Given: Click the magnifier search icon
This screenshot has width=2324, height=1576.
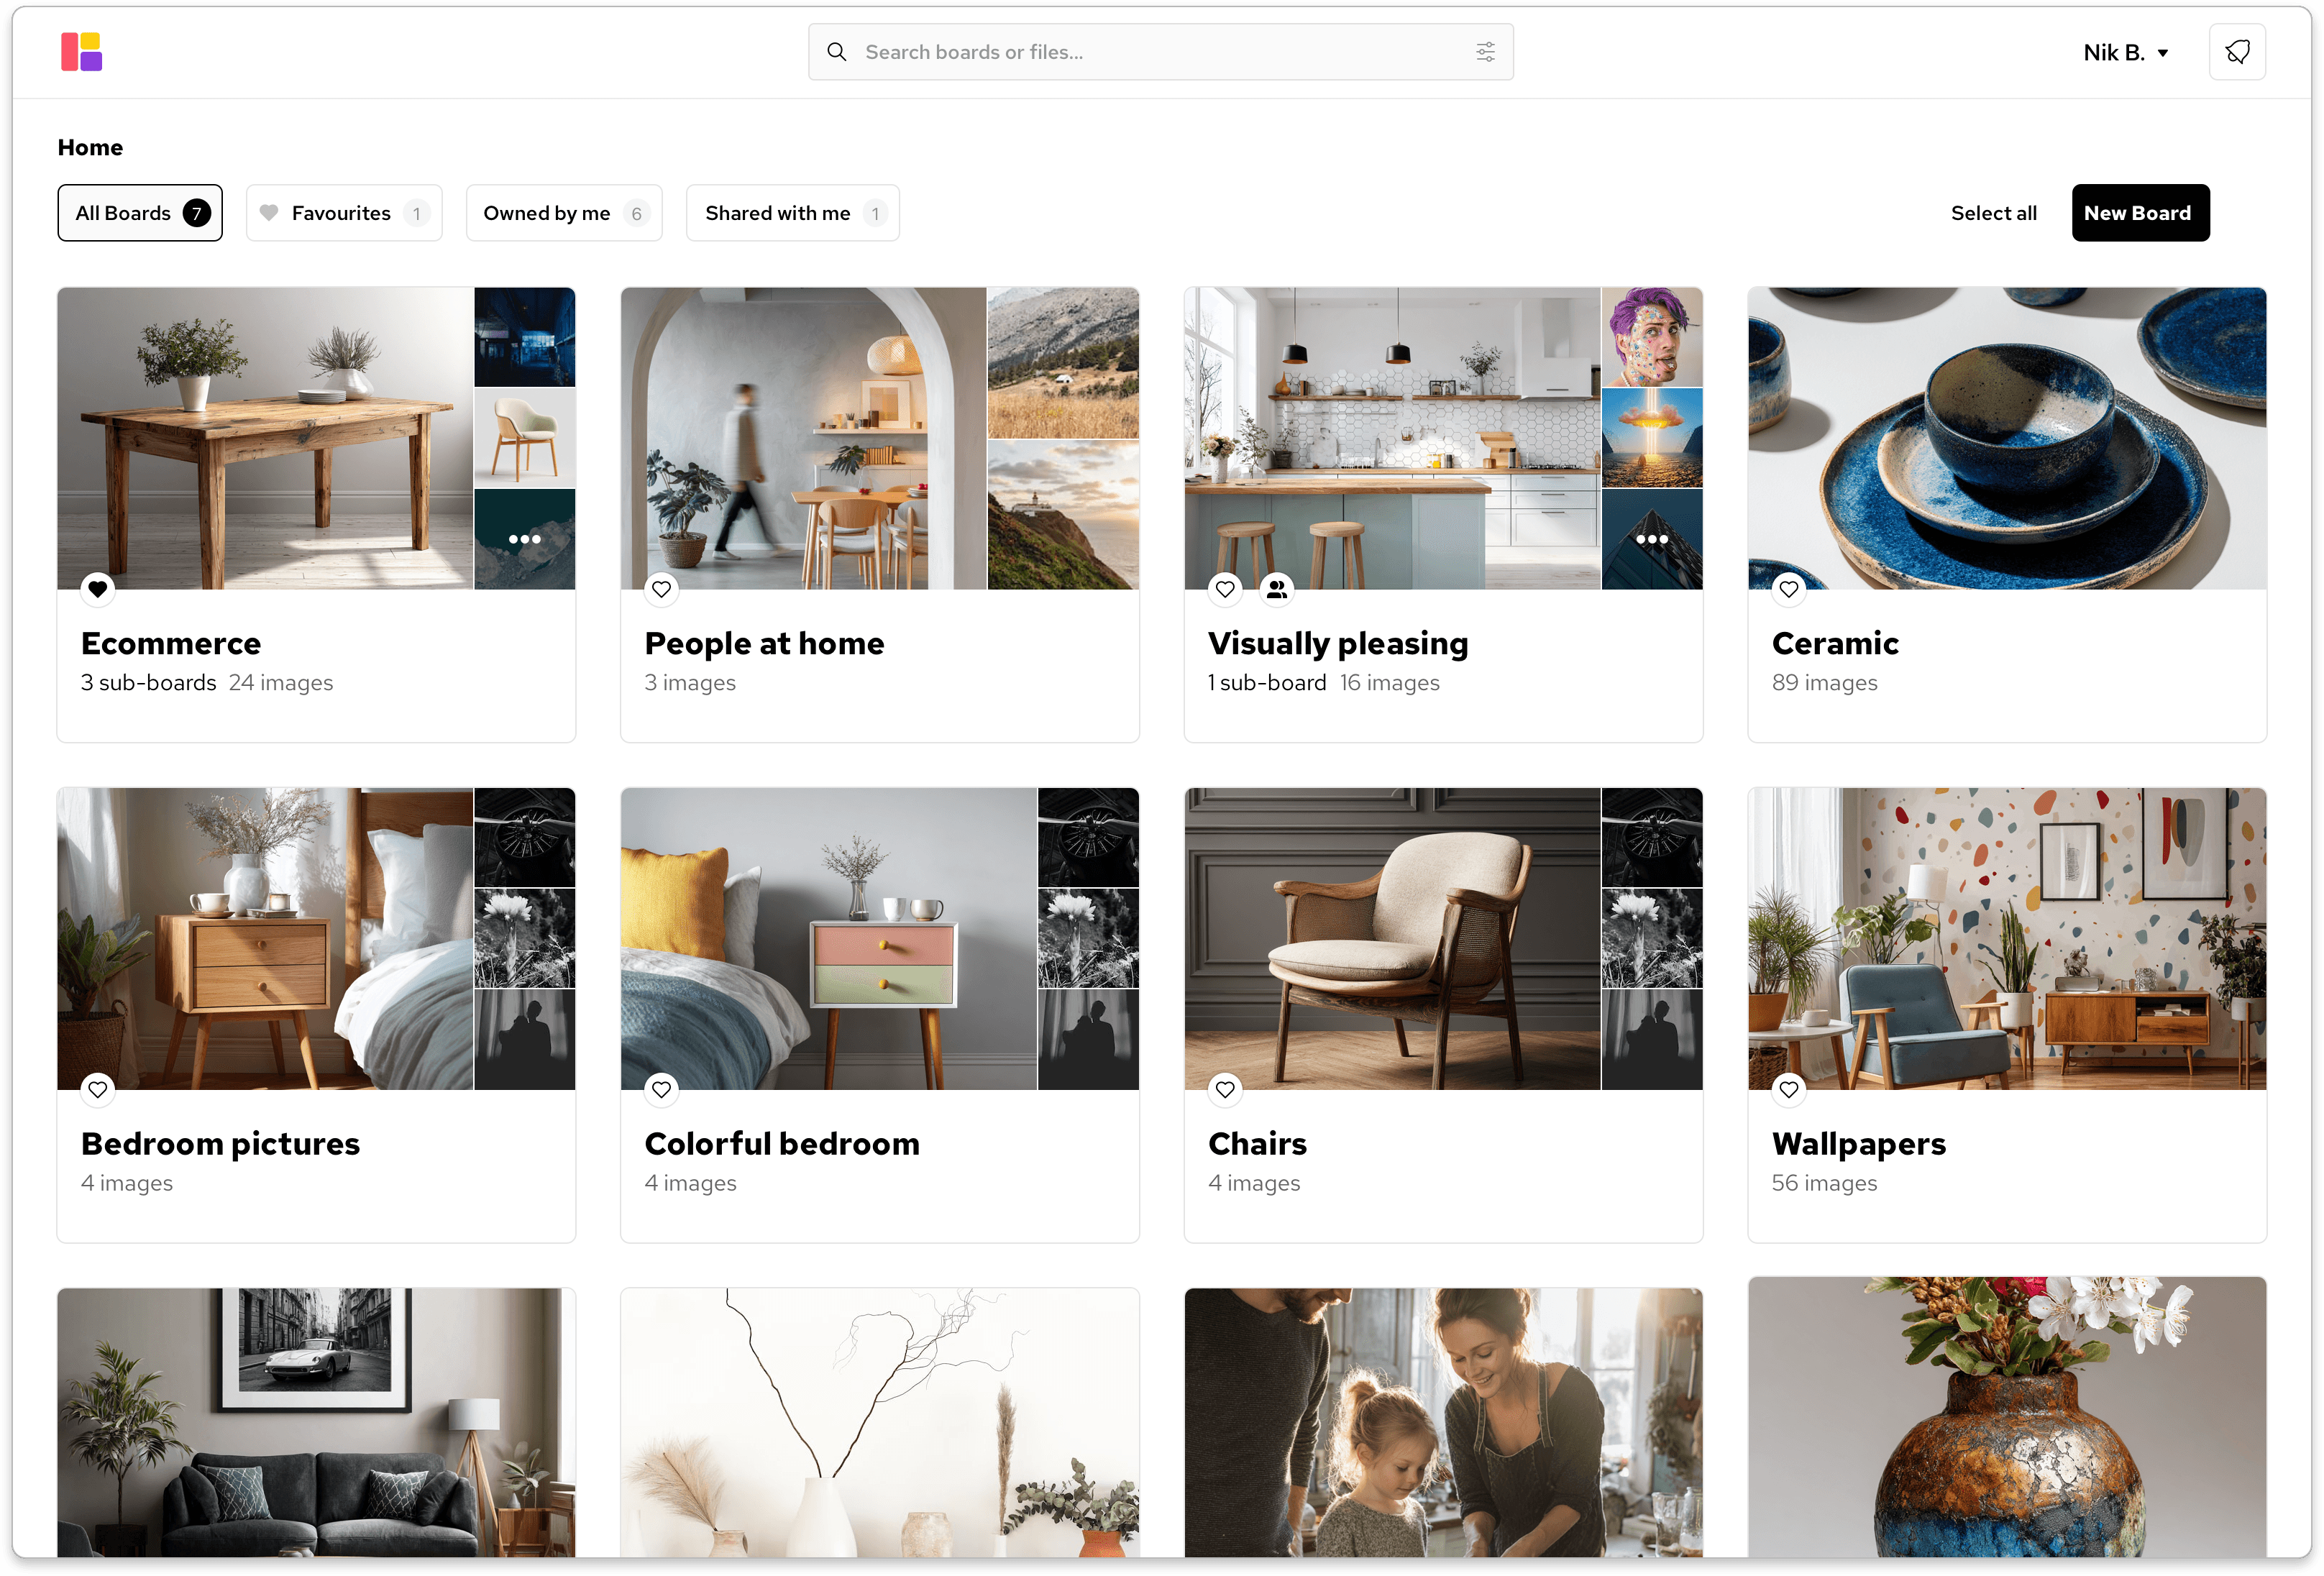Looking at the screenshot, I should point(837,52).
